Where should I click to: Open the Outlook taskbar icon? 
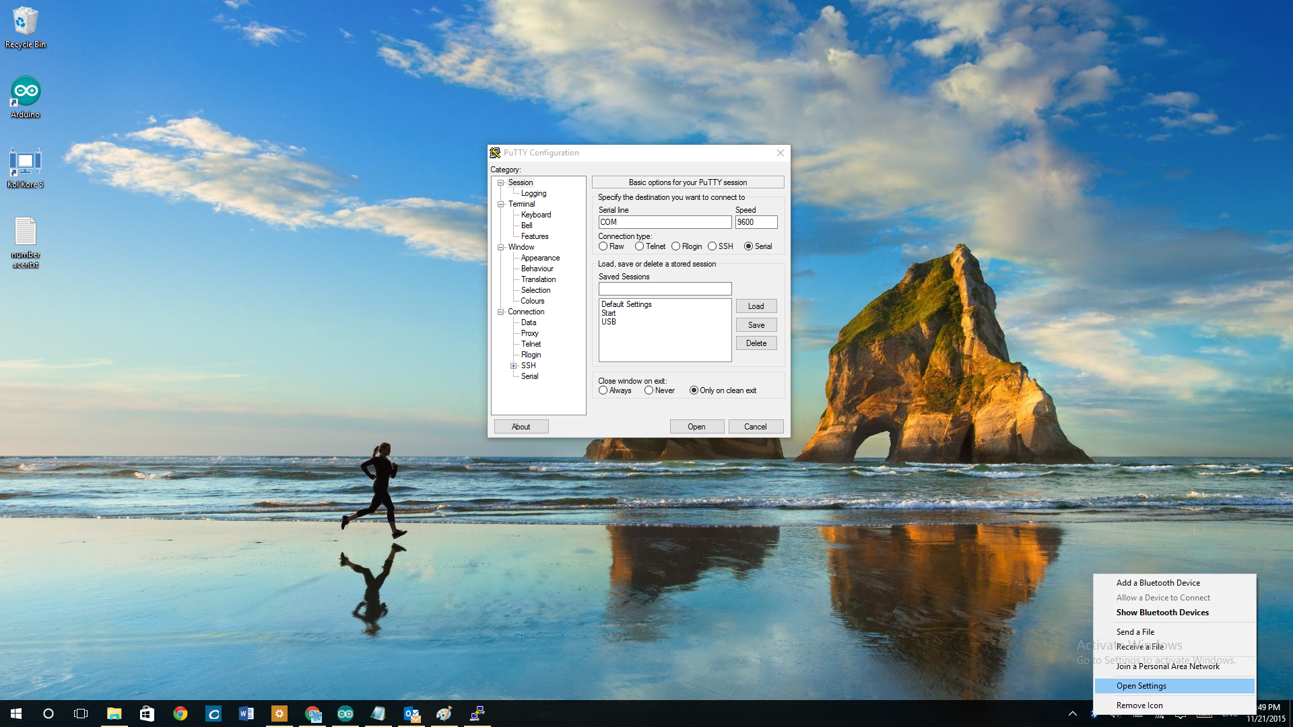(411, 714)
